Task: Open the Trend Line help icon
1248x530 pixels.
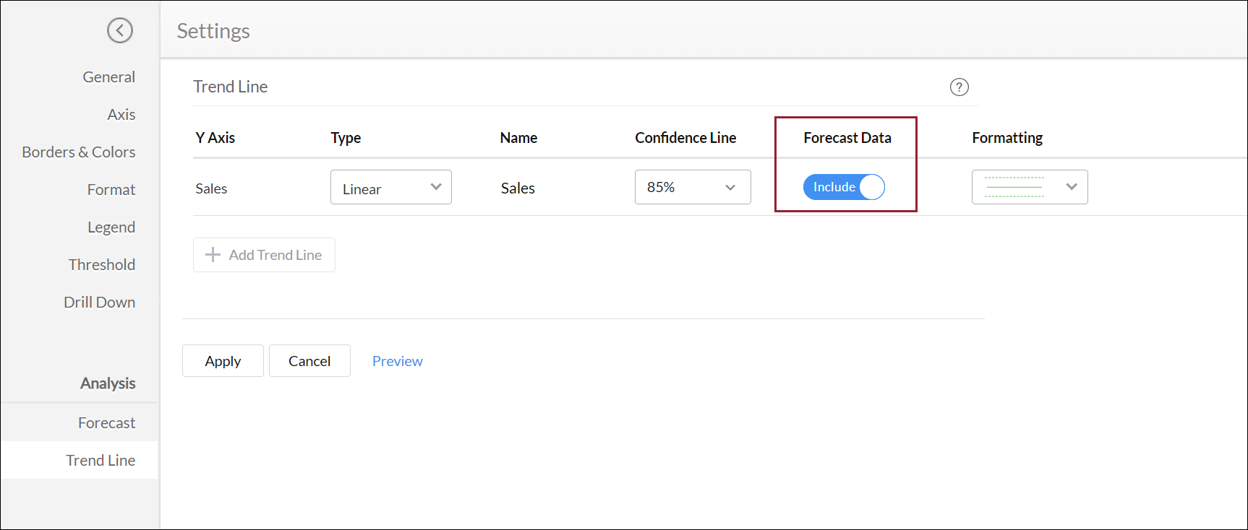Action: click(959, 87)
